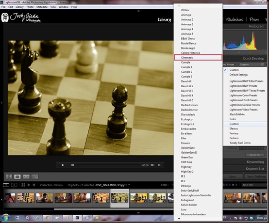Image resolution: width=269 pixels, height=223 pixels.
Task: Open Saved Preset Custom dropdown
Action: coord(252,64)
